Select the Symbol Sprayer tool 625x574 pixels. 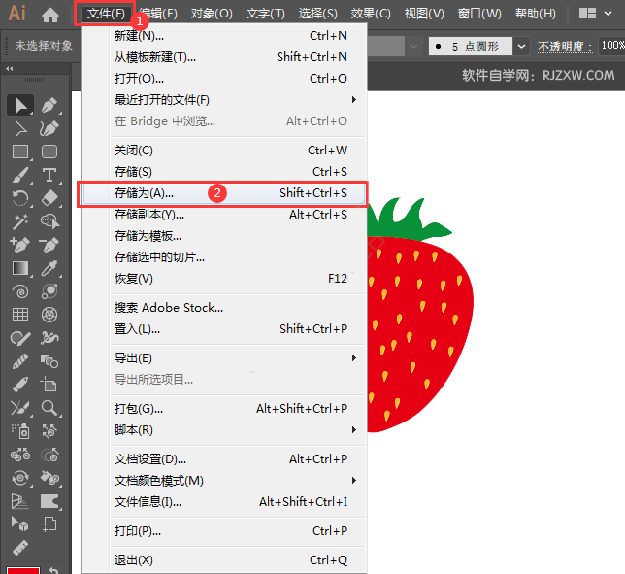point(20,431)
